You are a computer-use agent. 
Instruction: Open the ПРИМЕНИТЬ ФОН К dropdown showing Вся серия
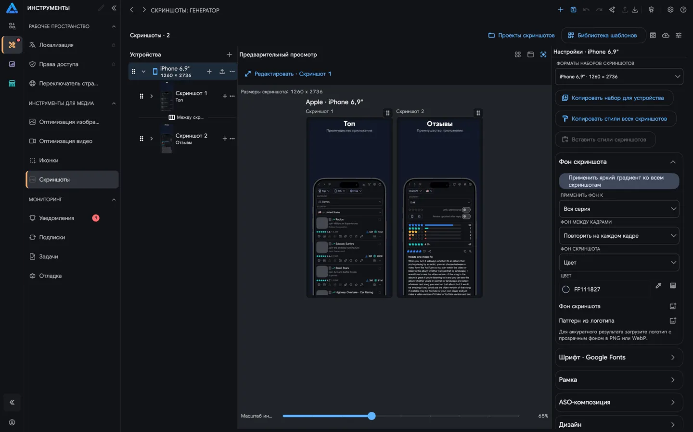pyautogui.click(x=619, y=209)
